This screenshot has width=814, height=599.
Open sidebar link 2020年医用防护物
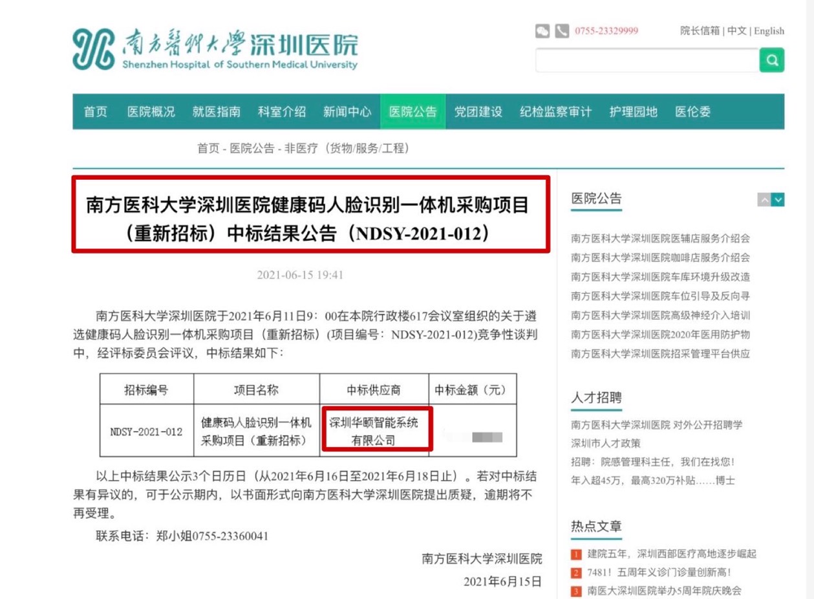[660, 335]
